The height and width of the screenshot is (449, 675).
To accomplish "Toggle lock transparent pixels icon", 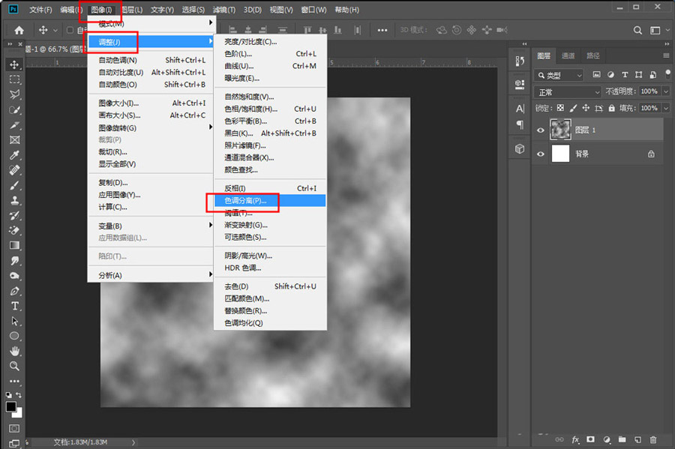I will (560, 108).
